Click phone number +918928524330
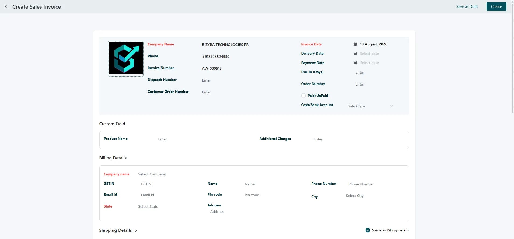The image size is (514, 239). click(216, 57)
